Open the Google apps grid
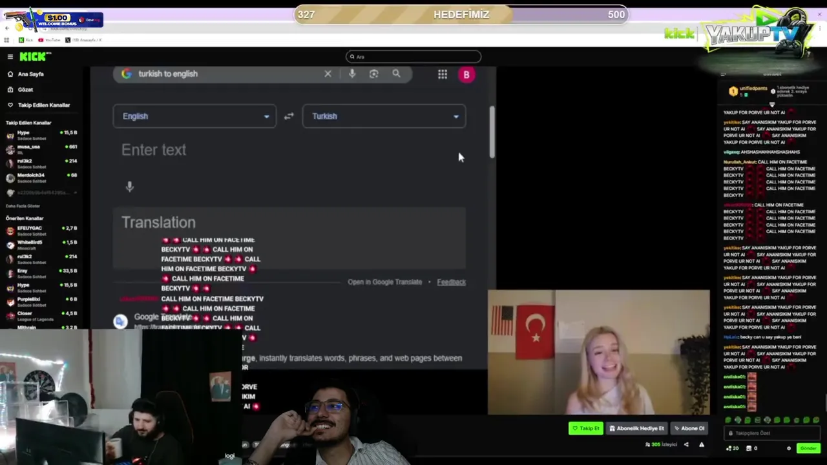This screenshot has width=827, height=465. [443, 74]
